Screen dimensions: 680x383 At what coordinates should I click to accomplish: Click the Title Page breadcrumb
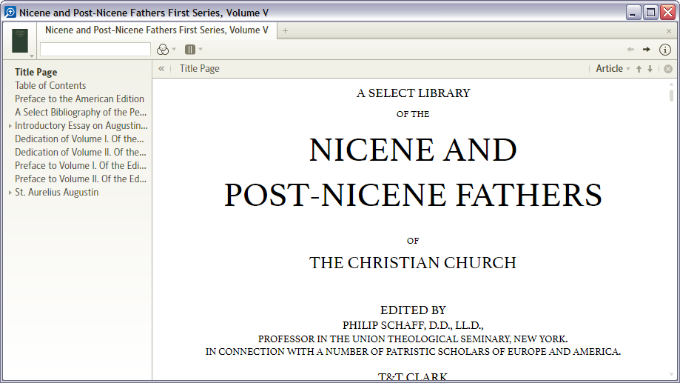click(200, 69)
